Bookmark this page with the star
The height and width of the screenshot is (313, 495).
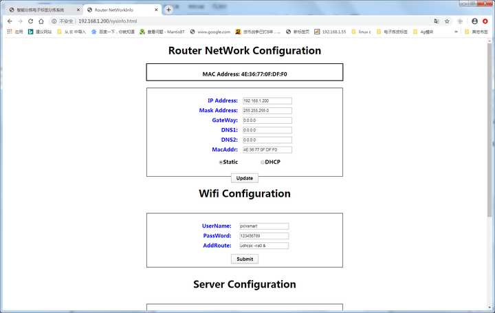pos(447,21)
